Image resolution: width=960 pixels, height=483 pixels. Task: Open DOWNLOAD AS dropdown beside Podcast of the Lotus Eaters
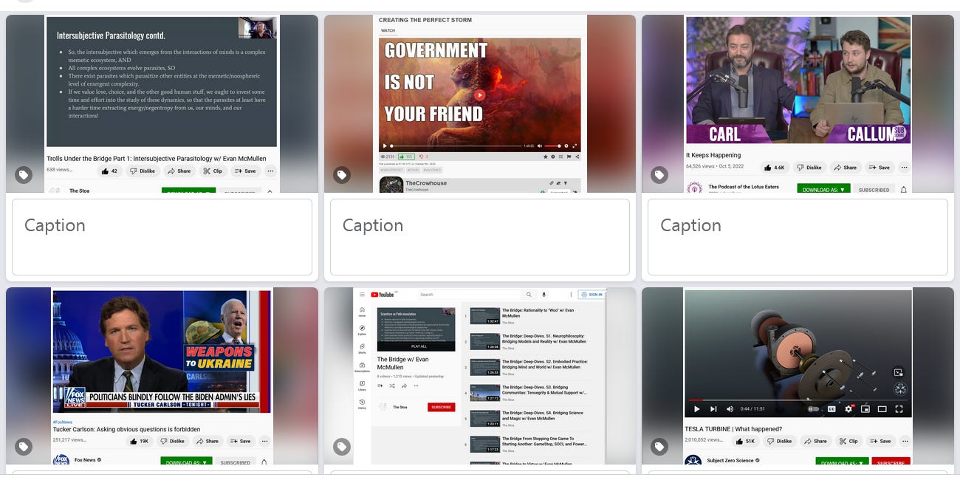tap(823, 189)
